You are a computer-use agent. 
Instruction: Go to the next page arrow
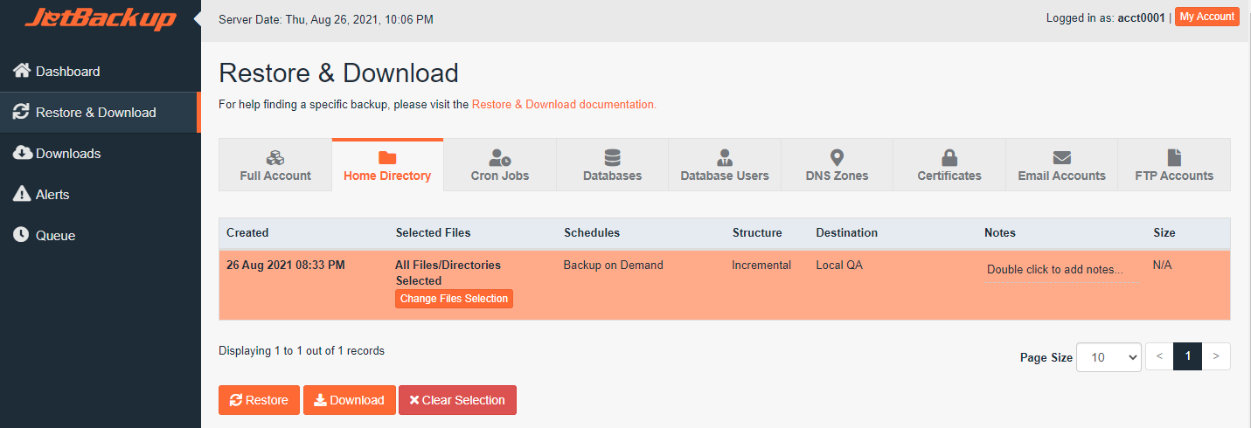point(1216,356)
